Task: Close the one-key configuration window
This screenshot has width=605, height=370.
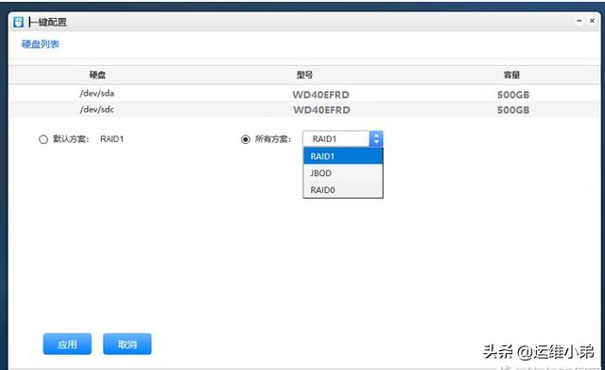Action: pyautogui.click(x=592, y=21)
